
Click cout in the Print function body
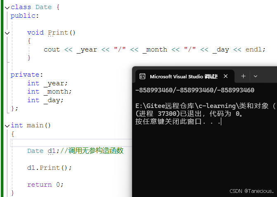52,49
